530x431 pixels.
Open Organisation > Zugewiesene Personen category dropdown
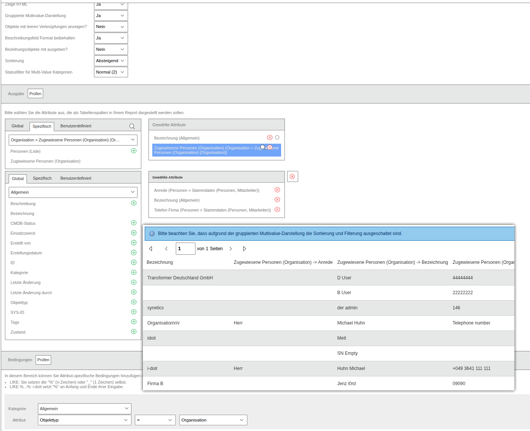(x=73, y=140)
